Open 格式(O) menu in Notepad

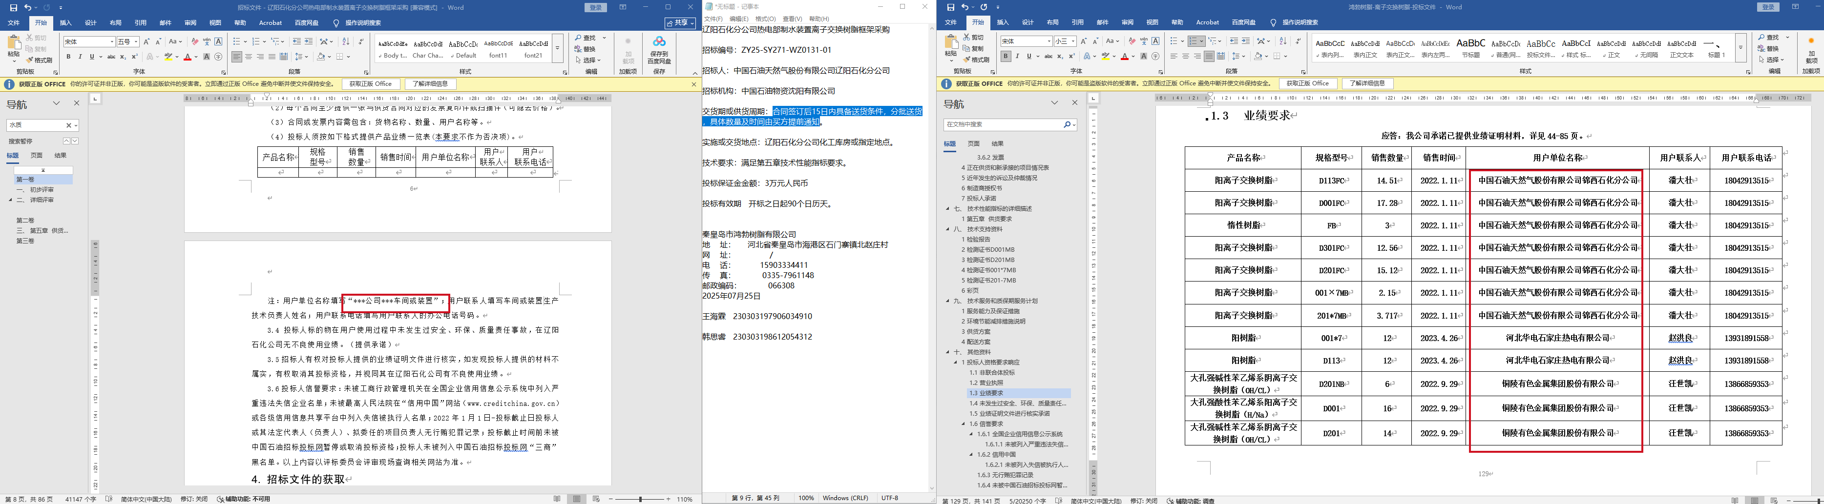pyautogui.click(x=765, y=19)
